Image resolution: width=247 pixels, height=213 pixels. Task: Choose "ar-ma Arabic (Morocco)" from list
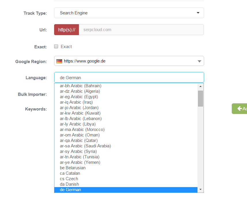coord(82,130)
